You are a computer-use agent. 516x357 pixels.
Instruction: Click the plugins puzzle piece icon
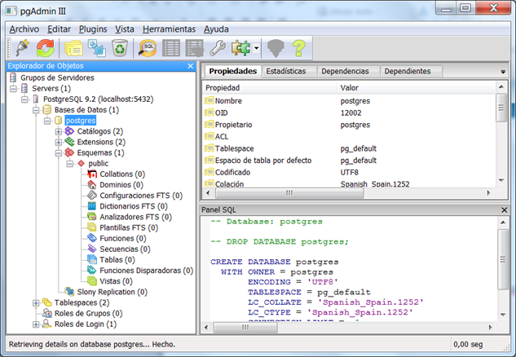(241, 48)
